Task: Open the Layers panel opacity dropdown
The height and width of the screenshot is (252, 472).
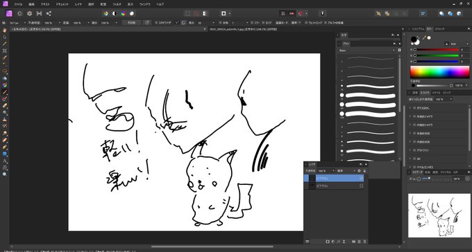Action: (326, 170)
